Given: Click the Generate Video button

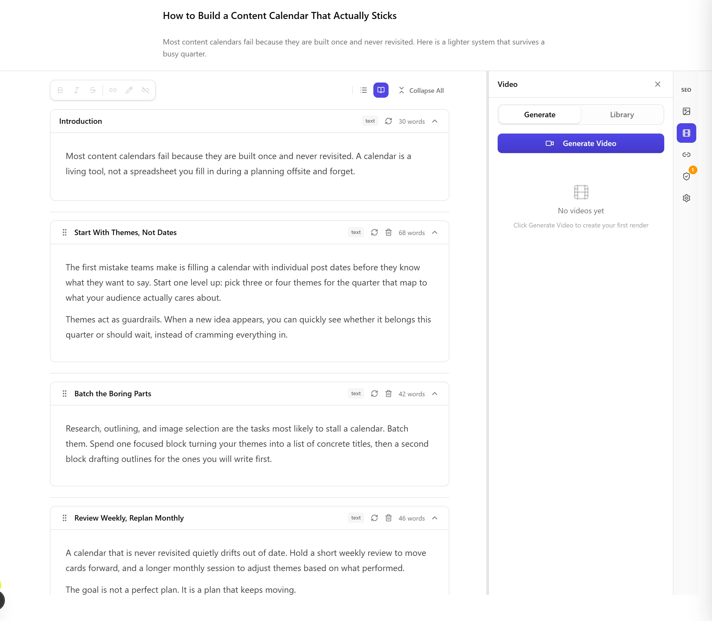Looking at the screenshot, I should click(x=581, y=143).
